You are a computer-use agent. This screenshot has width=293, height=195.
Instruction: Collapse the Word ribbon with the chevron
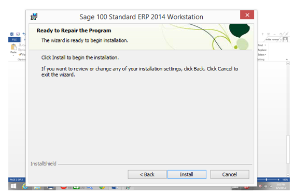(287, 59)
